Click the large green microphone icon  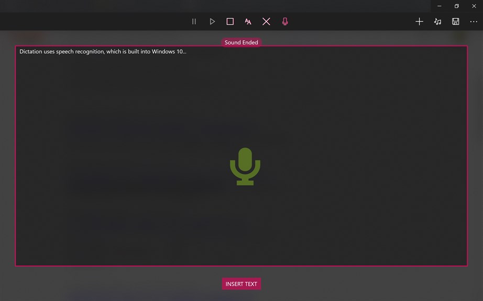[245, 167]
